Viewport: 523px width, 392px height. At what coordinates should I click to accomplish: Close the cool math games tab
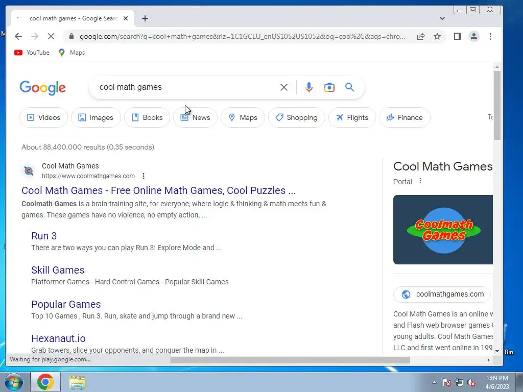click(x=126, y=18)
